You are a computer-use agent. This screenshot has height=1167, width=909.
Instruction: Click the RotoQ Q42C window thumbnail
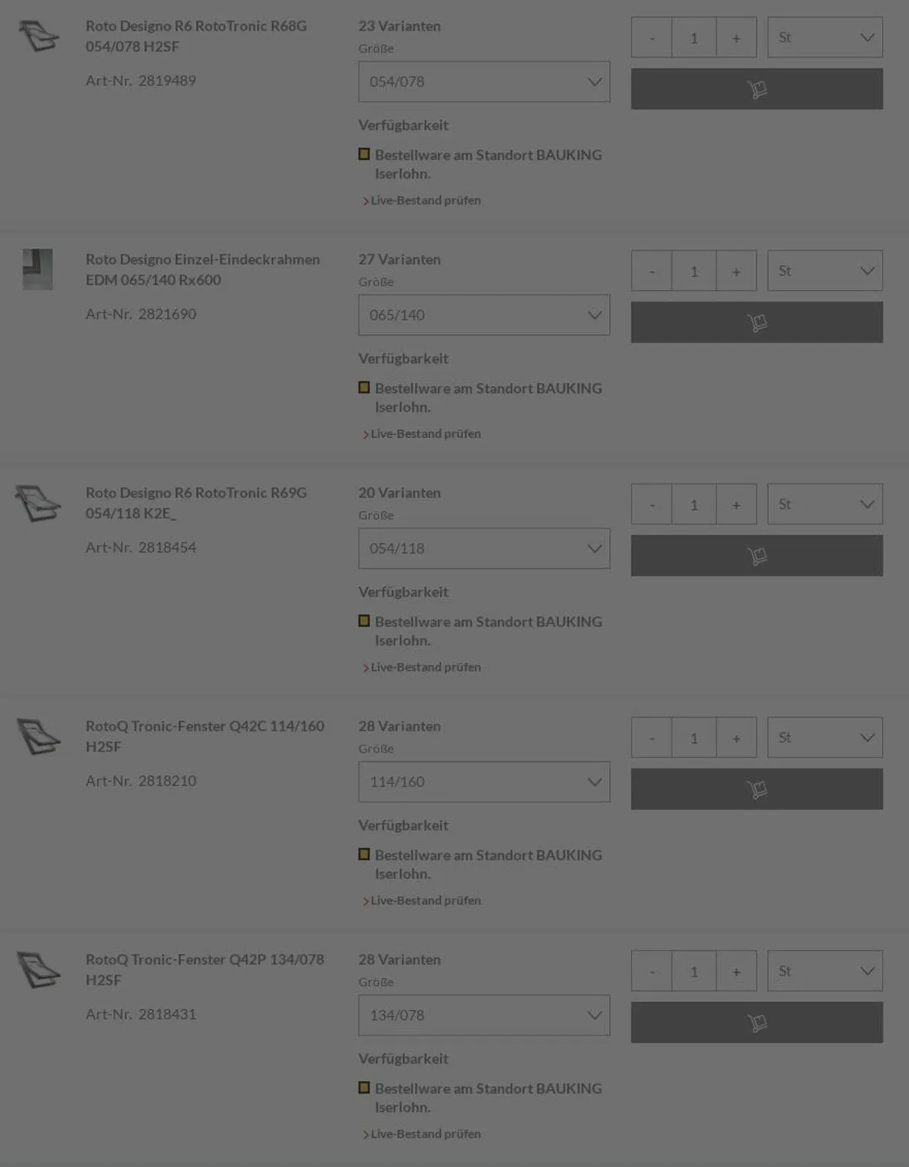tap(39, 736)
